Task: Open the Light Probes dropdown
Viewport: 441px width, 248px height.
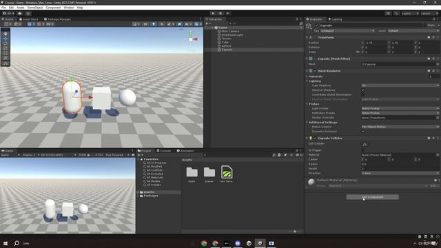Action: pos(400,108)
